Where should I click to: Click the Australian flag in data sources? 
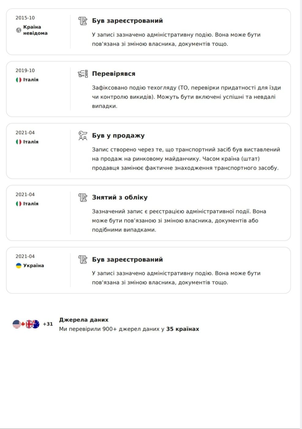[x=35, y=324]
